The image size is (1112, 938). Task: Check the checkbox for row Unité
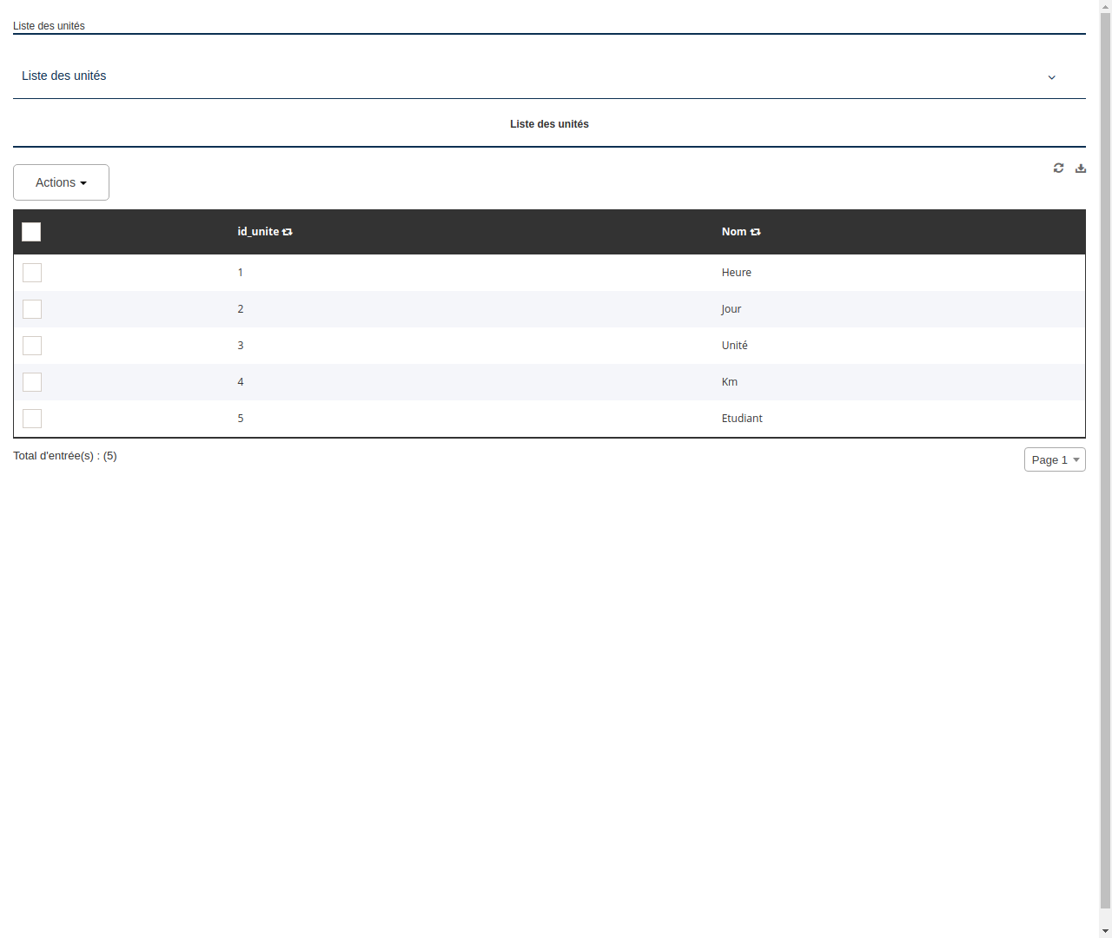32,346
